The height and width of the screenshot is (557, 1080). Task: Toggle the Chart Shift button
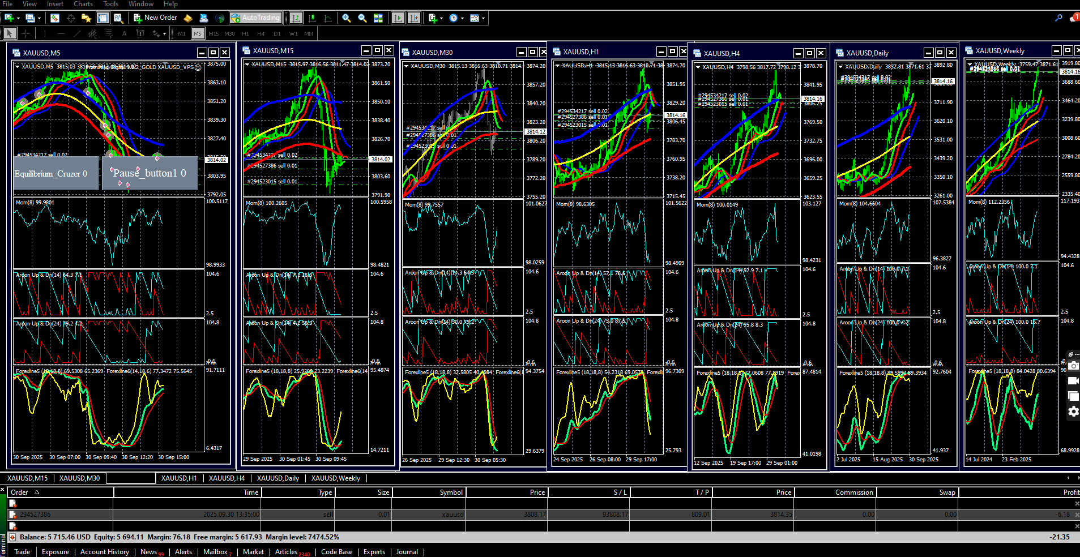click(414, 18)
